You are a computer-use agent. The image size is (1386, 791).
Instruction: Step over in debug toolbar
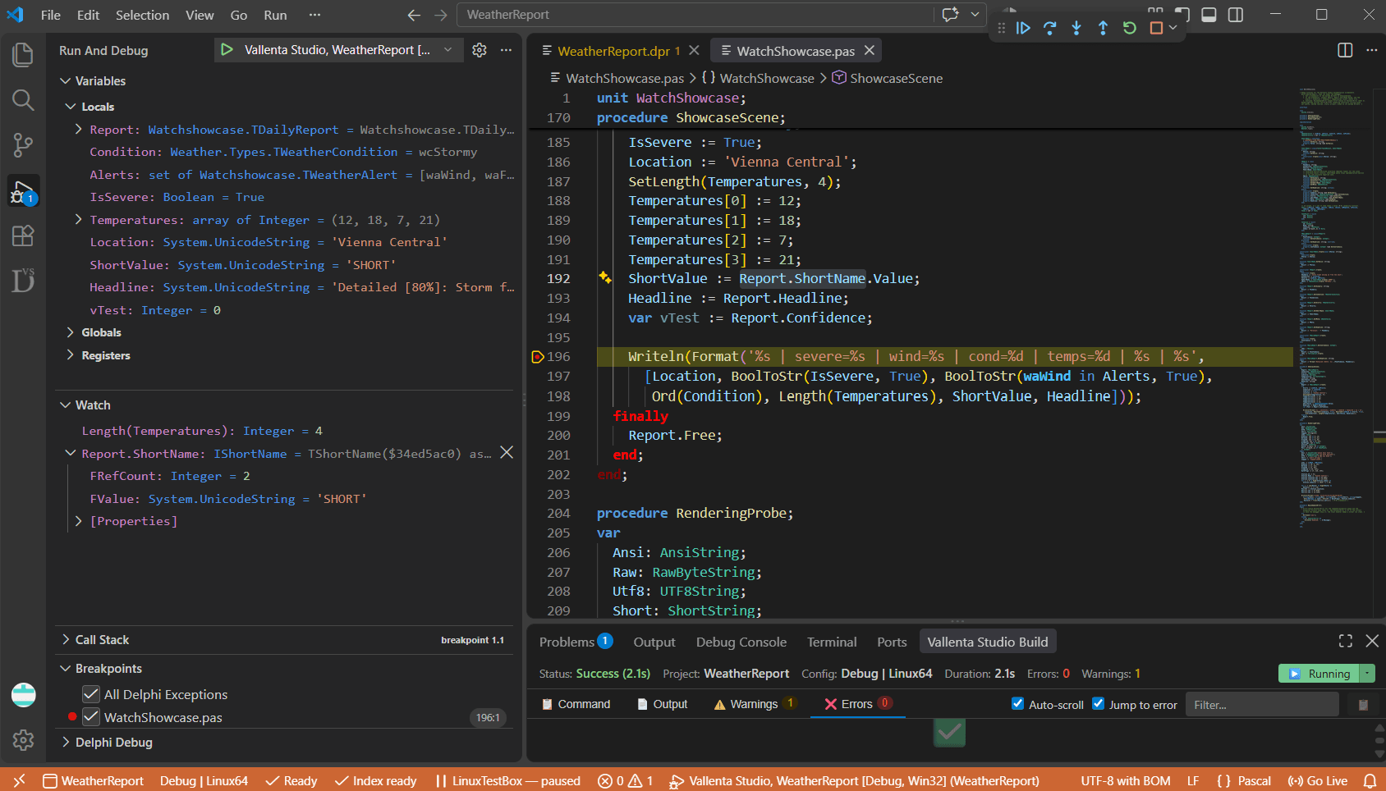pyautogui.click(x=1049, y=28)
